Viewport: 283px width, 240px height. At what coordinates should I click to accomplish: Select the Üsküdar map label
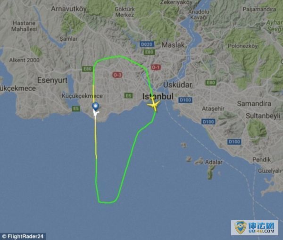pos(178,85)
